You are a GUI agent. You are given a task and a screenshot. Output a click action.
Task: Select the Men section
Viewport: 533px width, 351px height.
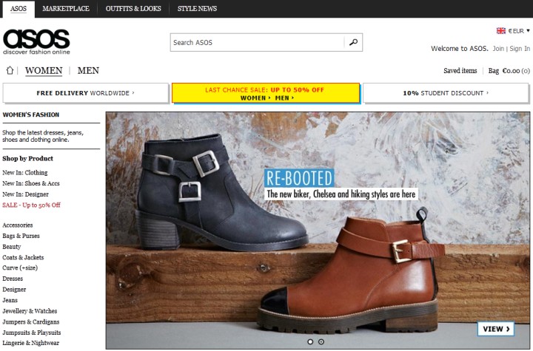[88, 71]
